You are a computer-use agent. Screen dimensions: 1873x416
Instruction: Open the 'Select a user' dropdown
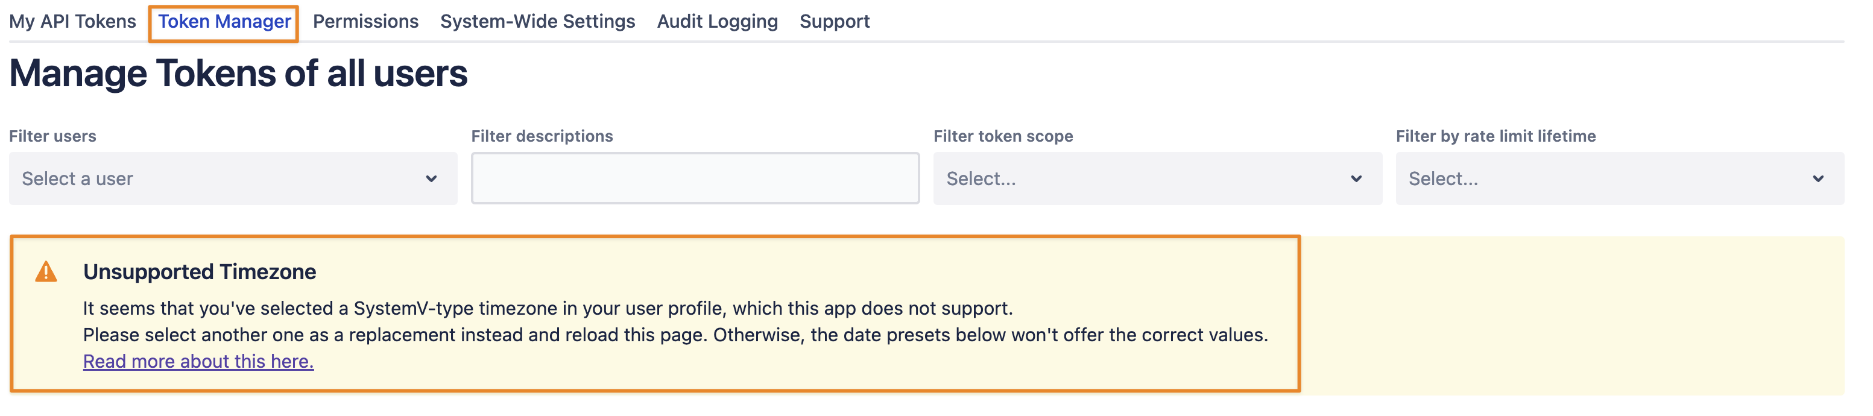[233, 179]
